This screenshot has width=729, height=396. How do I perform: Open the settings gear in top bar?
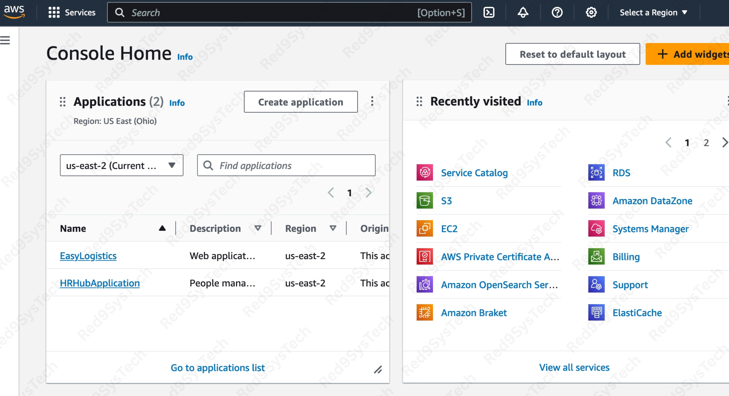tap(591, 12)
